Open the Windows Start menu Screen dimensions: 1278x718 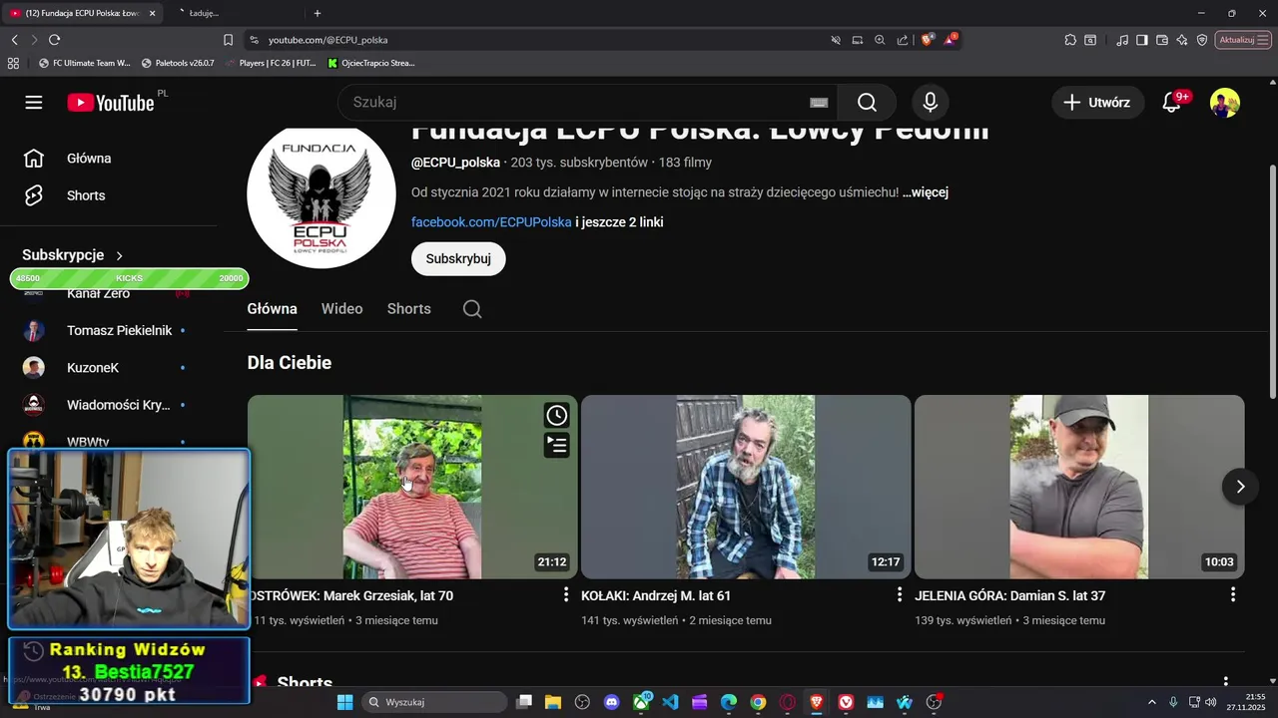click(x=344, y=702)
